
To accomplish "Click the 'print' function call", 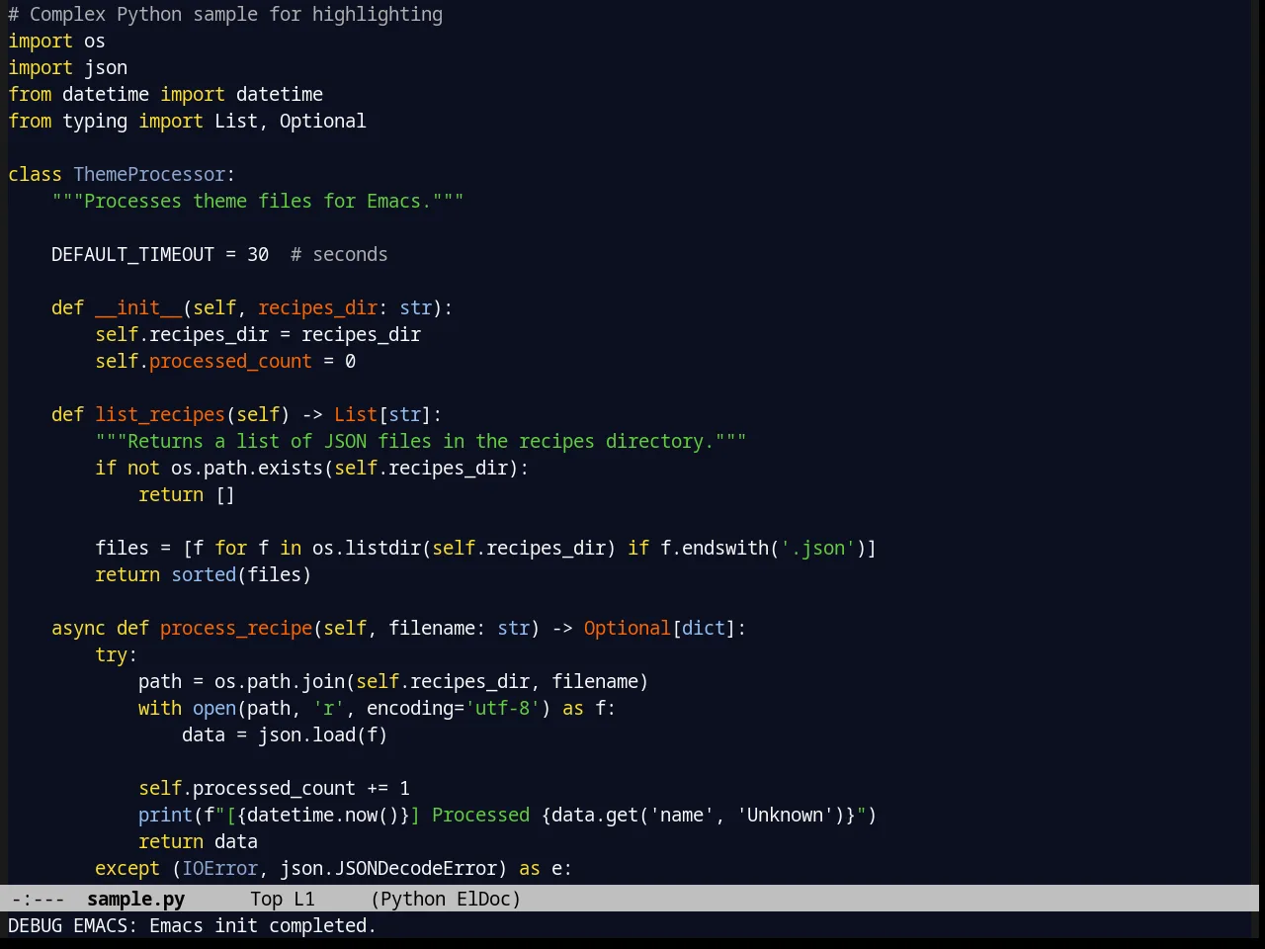I will pyautogui.click(x=165, y=815).
